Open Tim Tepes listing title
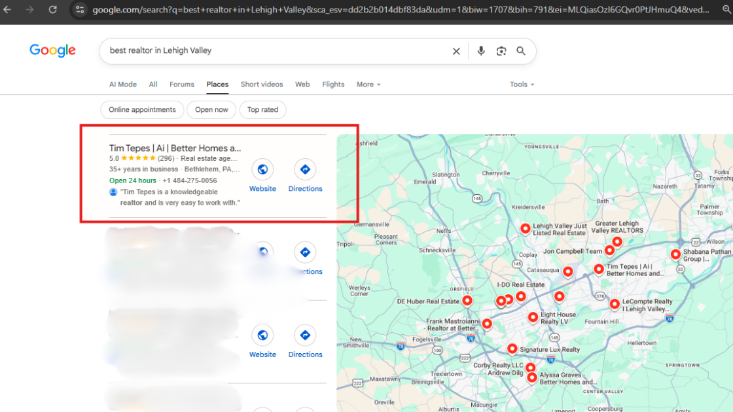This screenshot has width=733, height=412. point(175,148)
